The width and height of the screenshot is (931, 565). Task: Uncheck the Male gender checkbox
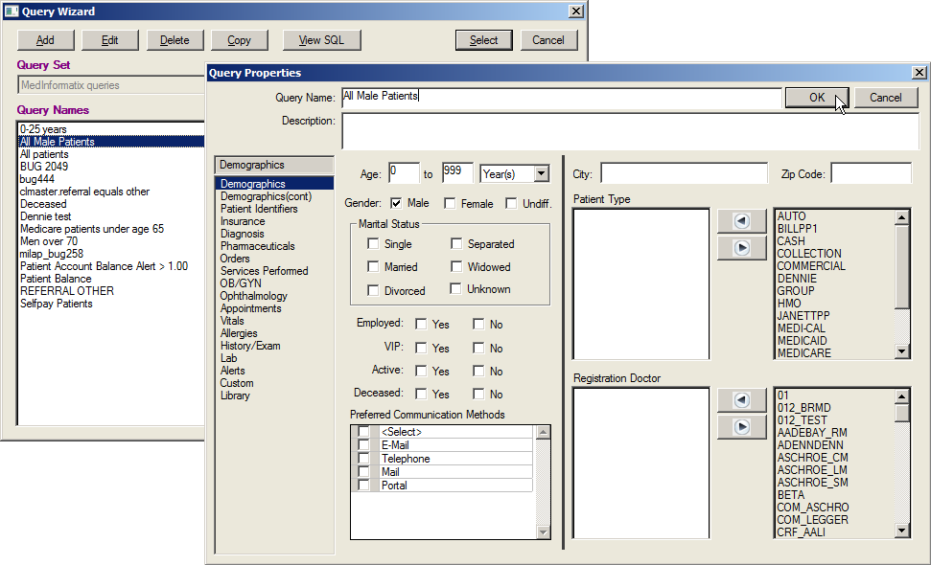click(x=396, y=203)
